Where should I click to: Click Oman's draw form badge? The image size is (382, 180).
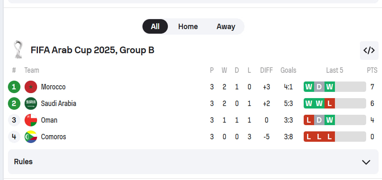(x=319, y=120)
